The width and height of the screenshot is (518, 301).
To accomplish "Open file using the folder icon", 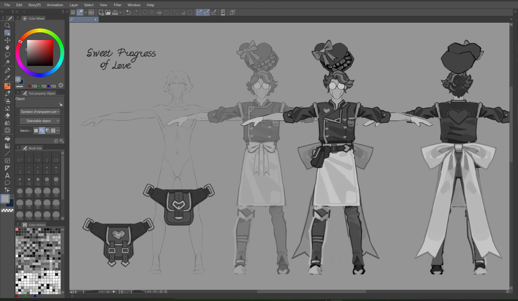I will pos(108,12).
